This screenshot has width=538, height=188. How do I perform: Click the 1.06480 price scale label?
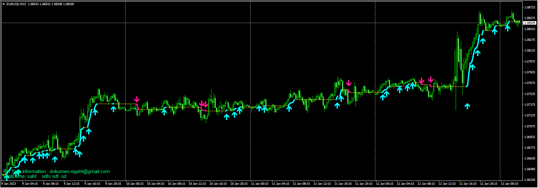coord(530,169)
